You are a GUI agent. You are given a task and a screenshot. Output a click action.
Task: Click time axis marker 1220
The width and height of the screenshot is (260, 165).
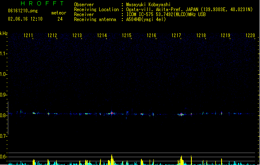[x=250, y=35]
